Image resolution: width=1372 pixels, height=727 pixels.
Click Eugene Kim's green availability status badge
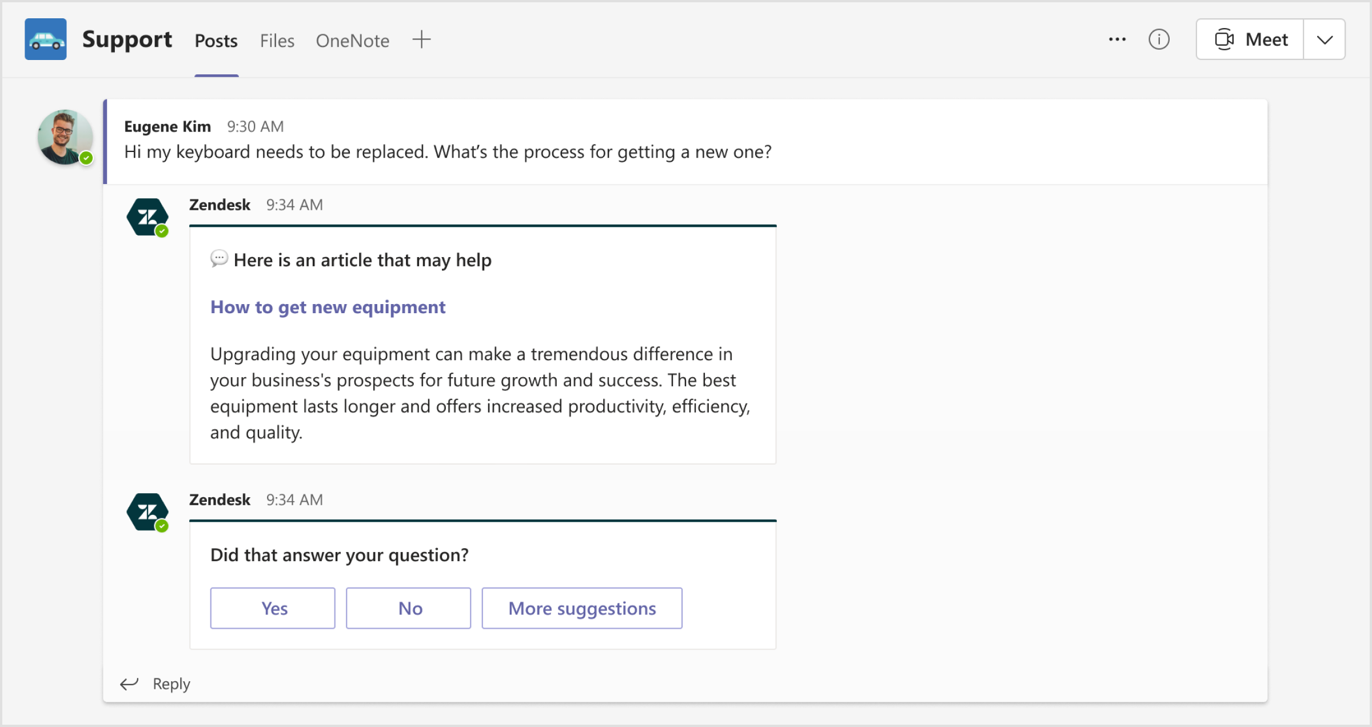click(x=86, y=159)
